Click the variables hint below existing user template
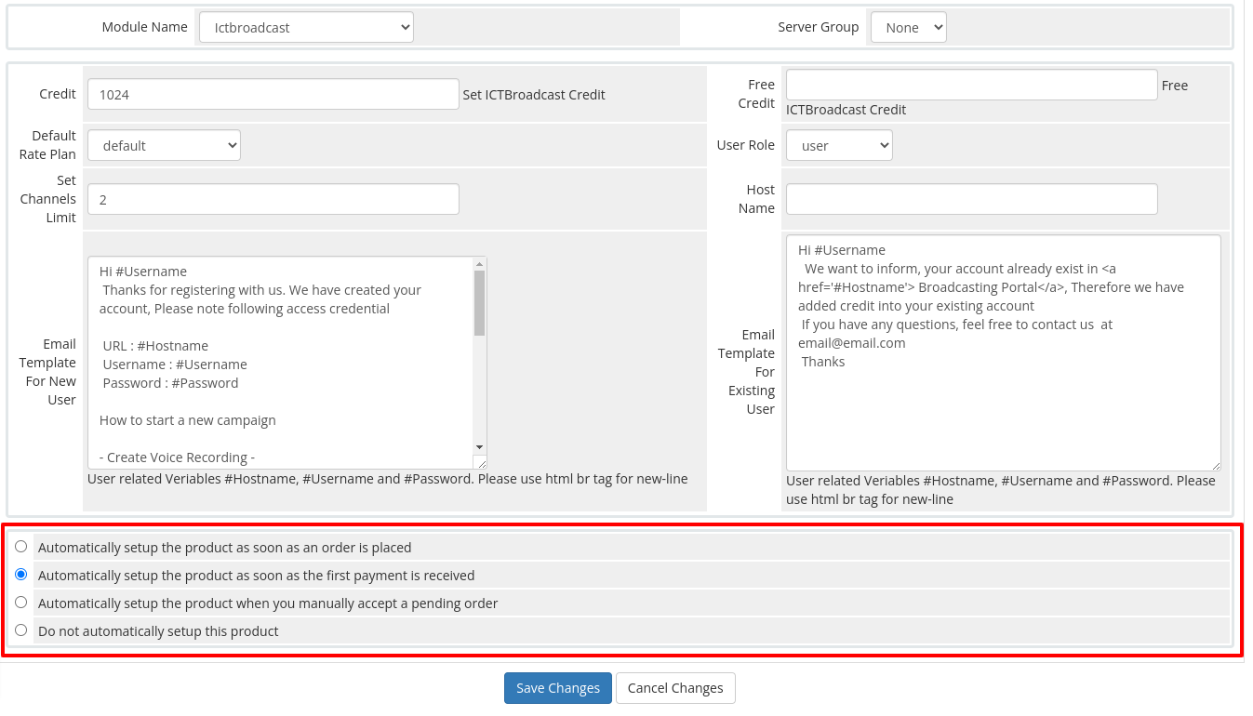The width and height of the screenshot is (1253, 716). [1001, 490]
